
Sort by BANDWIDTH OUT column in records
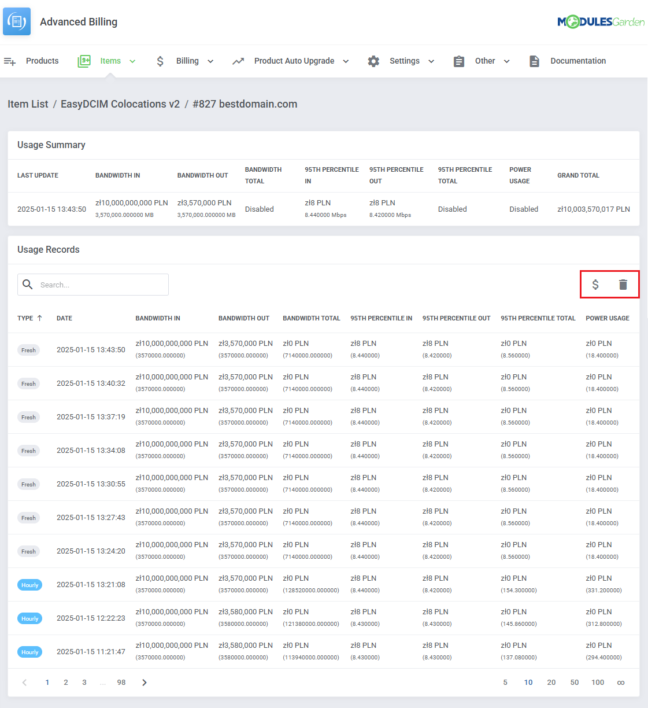click(244, 318)
